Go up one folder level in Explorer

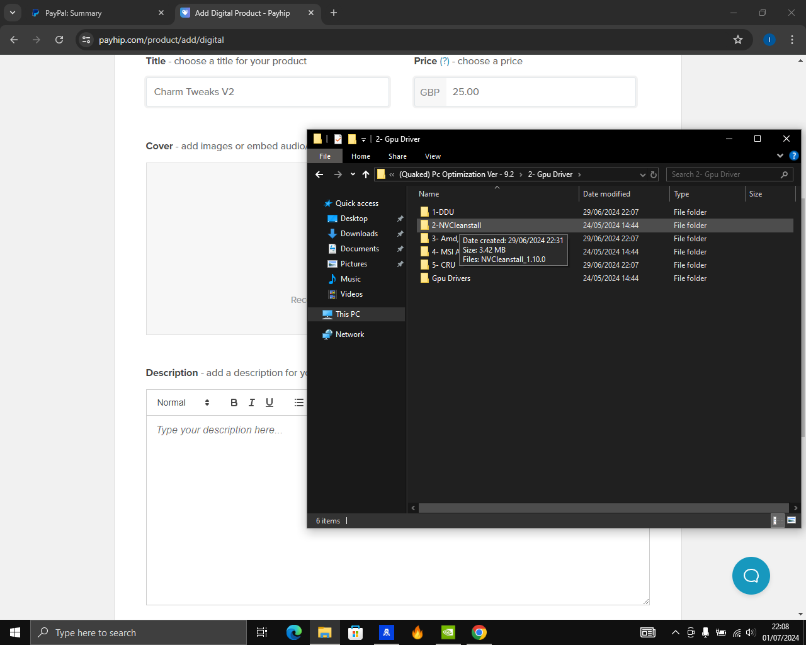[366, 174]
